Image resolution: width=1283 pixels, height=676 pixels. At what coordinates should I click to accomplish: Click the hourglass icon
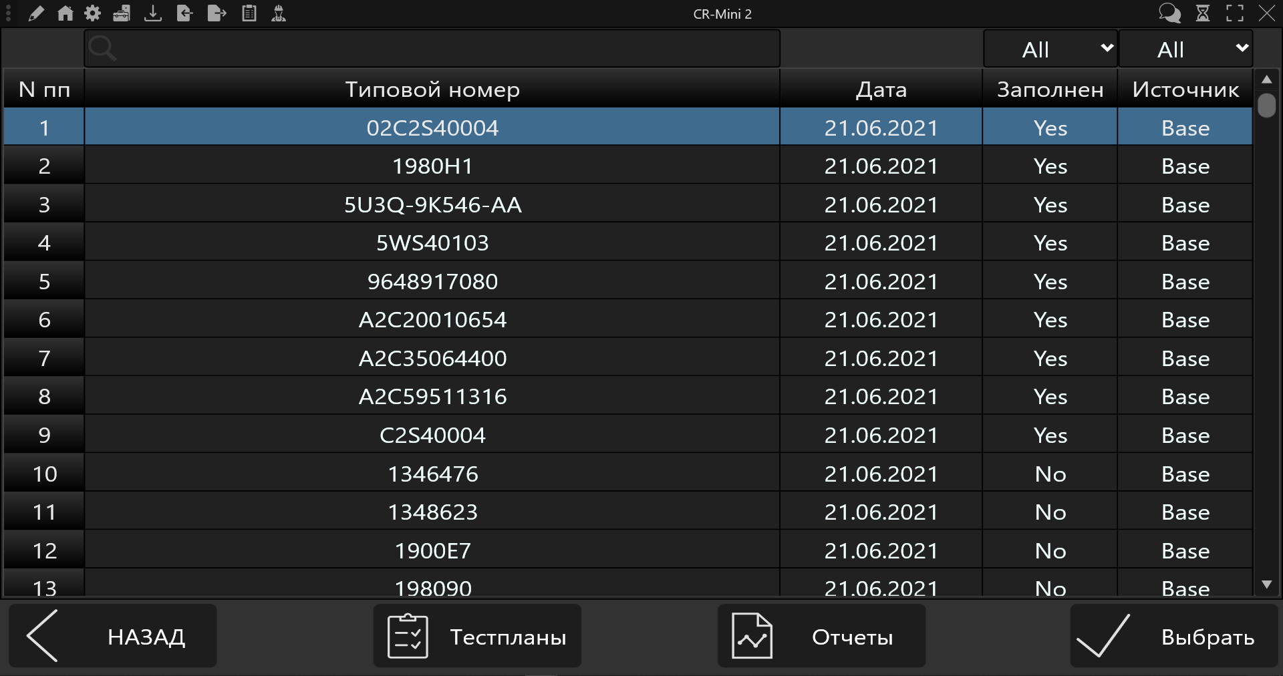(1203, 13)
